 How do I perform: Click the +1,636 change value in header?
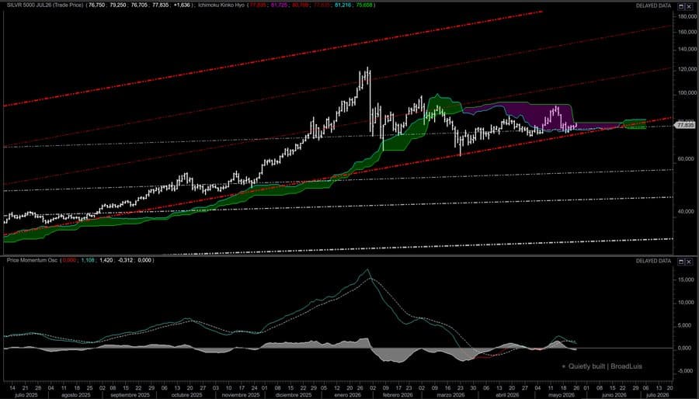182,5
